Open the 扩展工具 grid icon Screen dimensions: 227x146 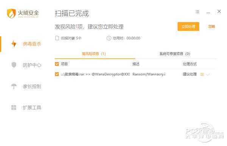(14, 107)
